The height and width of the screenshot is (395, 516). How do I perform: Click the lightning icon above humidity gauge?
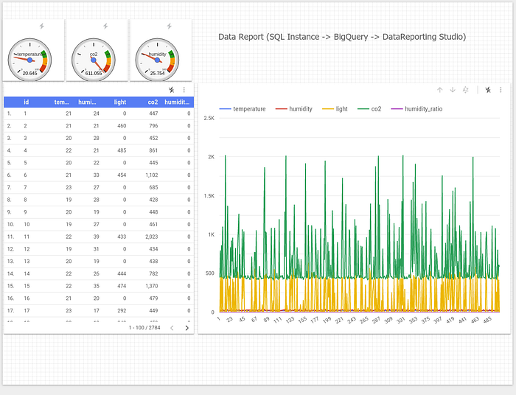[x=169, y=26]
